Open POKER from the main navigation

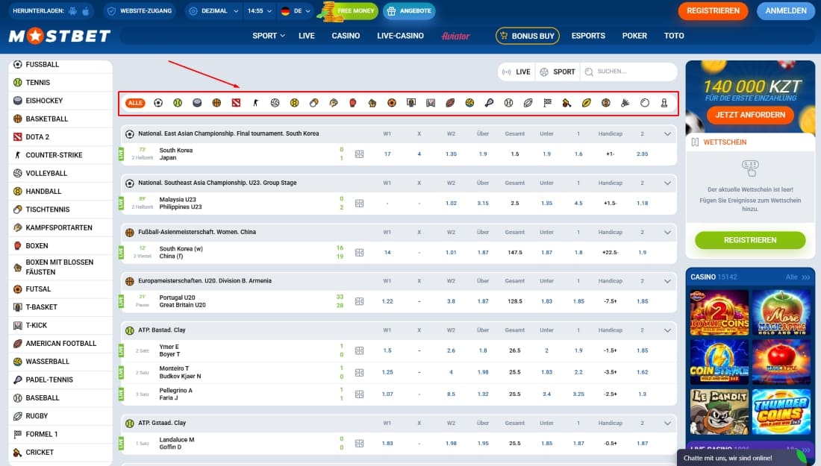click(634, 36)
